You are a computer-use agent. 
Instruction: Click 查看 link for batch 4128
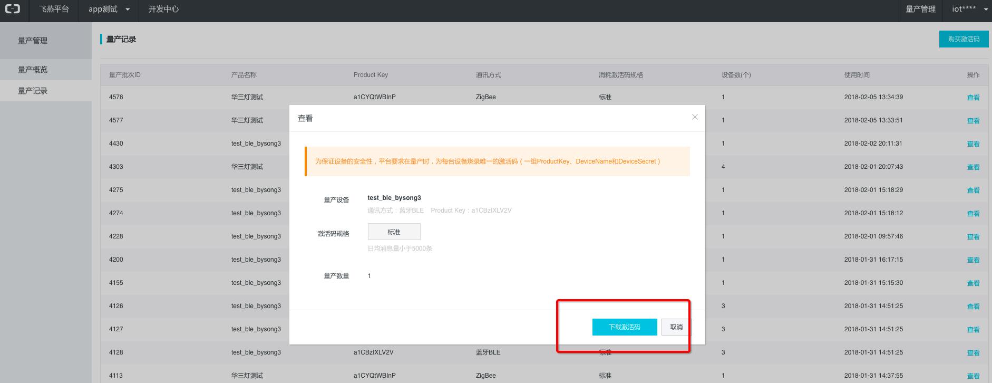(973, 353)
